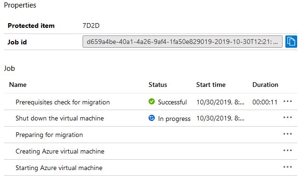Open ellipsis menu for Creating Azure virtual machine
Screen dimensions: 300x188
point(287,150)
